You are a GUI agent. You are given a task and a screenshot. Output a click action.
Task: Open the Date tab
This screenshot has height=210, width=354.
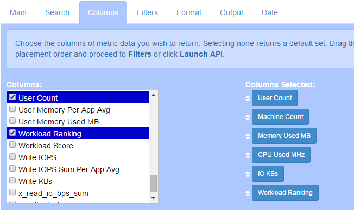[x=270, y=12]
